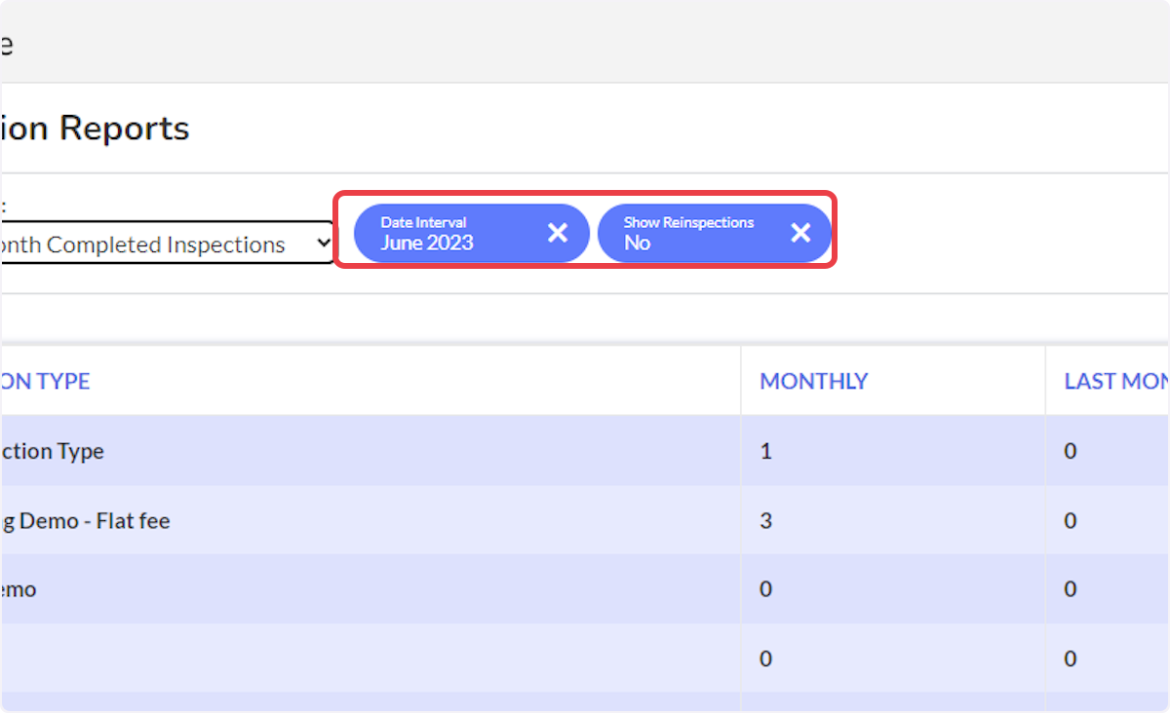Open the Date Interval June 2023 chip
The image size is (1170, 713).
tap(471, 234)
